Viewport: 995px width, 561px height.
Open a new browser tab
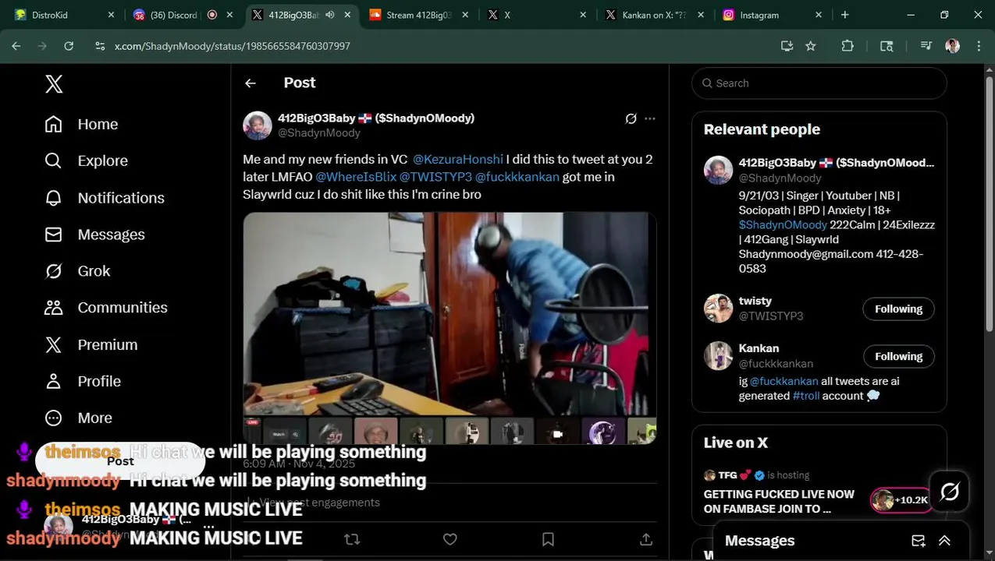pyautogui.click(x=844, y=15)
